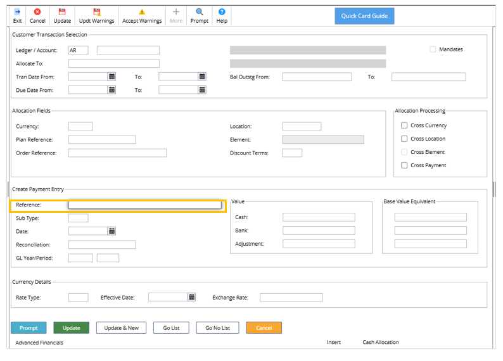This screenshot has height=361, width=503.
Task: Open calendar for Tran Date From
Action: click(111, 76)
